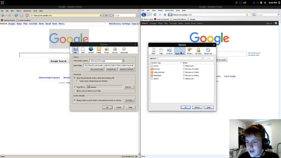Toggle Show Downloads window when downloading checkbox

point(75,78)
